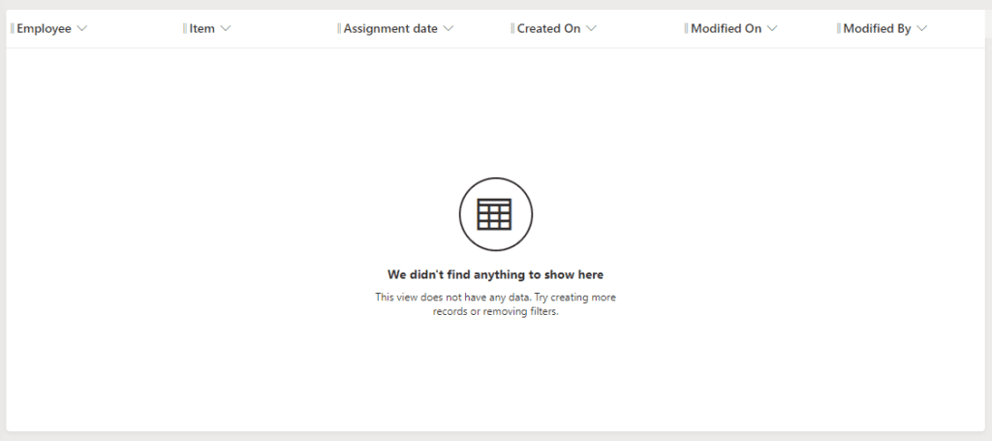Open dropdown arrow beside Assignment date

pos(449,29)
